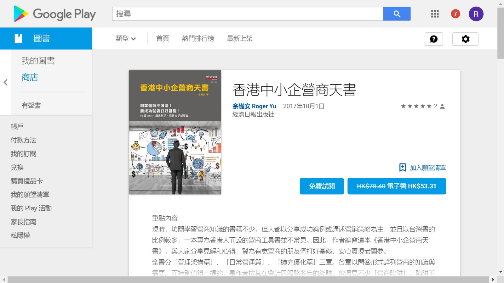Open the 熱門排行榜 tab
Viewport: 504px width, 283px height.
point(198,39)
